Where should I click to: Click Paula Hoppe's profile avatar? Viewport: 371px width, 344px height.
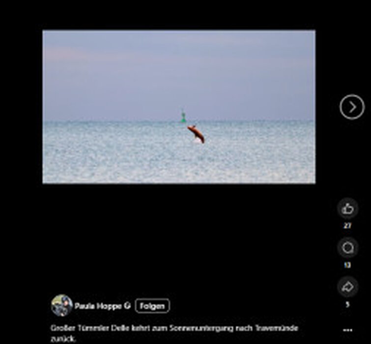click(61, 306)
